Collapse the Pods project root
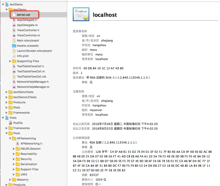This screenshot has height=186, width=220. tap(3, 118)
